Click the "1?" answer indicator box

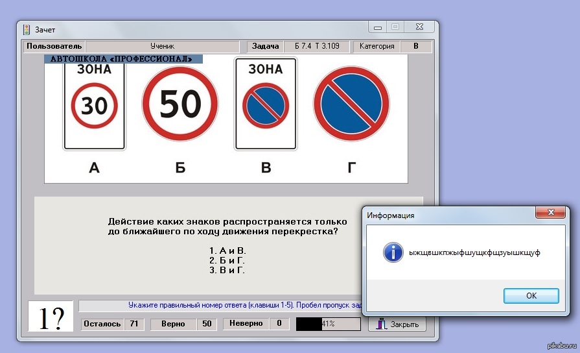(x=51, y=318)
